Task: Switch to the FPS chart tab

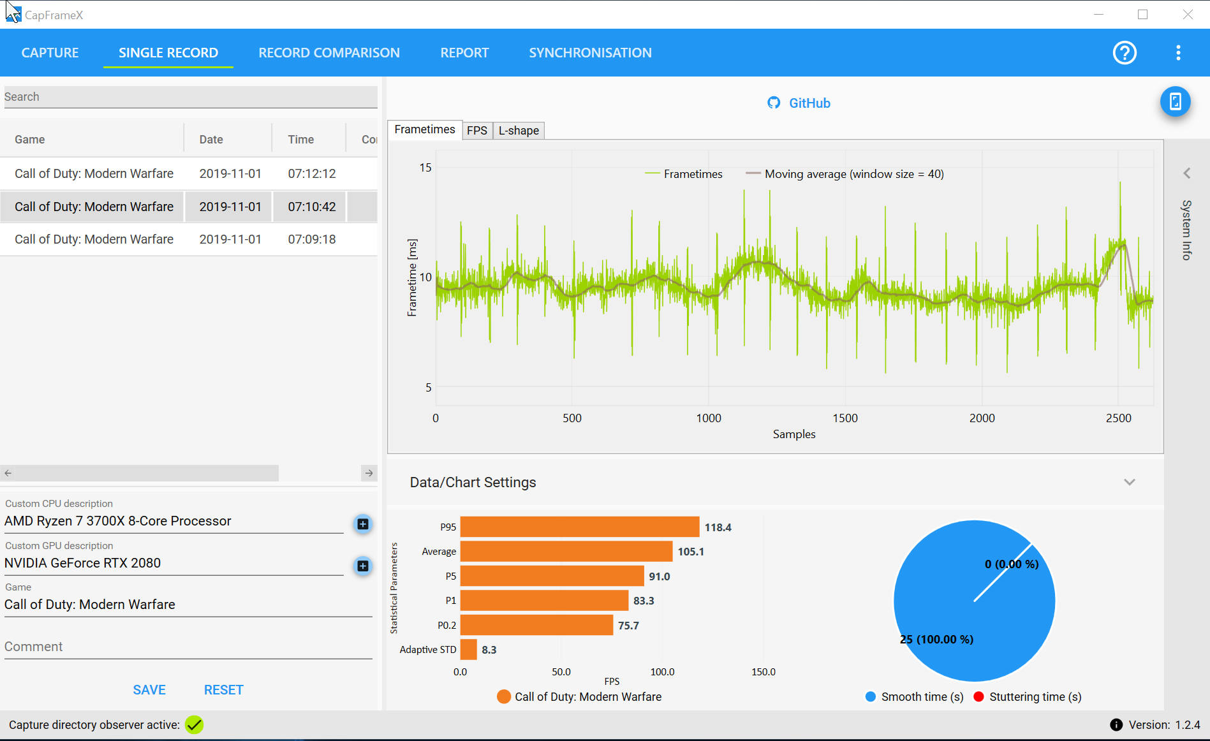Action: (477, 131)
